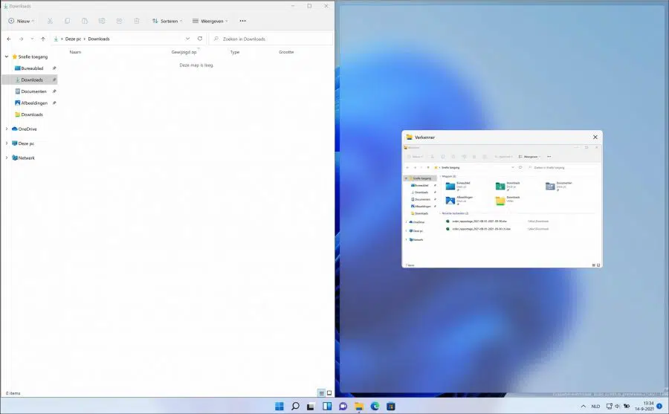
Task: Open Documenten in the navigation pane
Action: point(33,91)
